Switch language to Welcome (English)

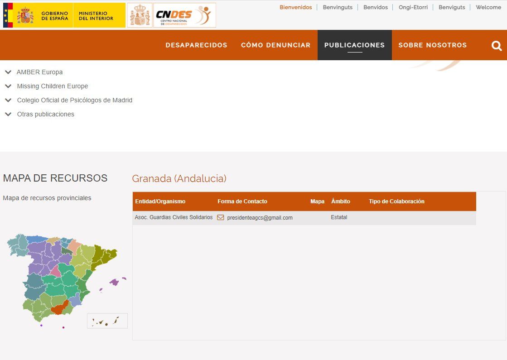click(x=488, y=7)
